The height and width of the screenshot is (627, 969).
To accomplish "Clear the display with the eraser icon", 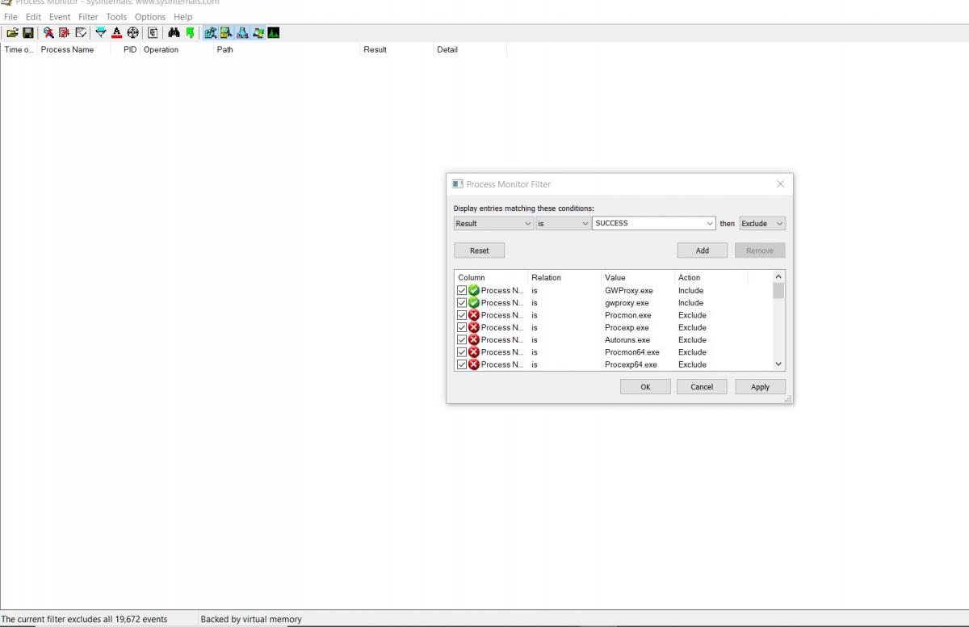I will point(81,33).
